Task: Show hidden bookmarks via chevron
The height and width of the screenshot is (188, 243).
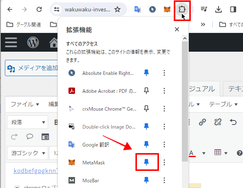Action: (x=203, y=24)
